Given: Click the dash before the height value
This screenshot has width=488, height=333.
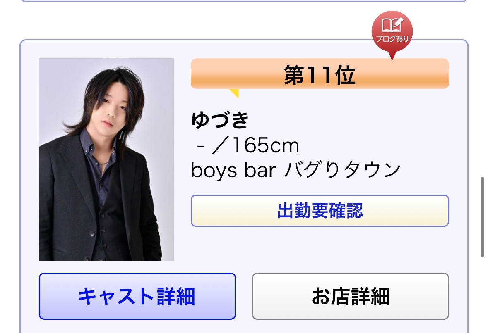Looking at the screenshot, I should [x=201, y=146].
